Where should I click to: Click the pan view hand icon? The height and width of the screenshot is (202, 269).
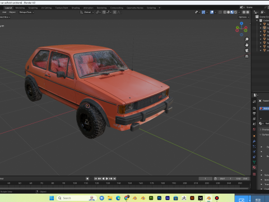click(247, 45)
